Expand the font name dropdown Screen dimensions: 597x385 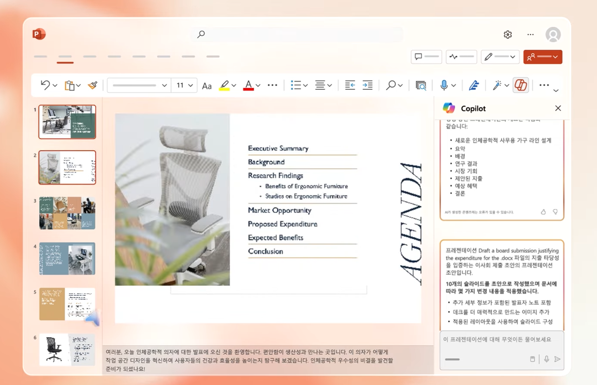(x=164, y=85)
